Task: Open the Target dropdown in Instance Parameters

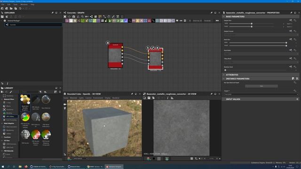Action: [261, 94]
